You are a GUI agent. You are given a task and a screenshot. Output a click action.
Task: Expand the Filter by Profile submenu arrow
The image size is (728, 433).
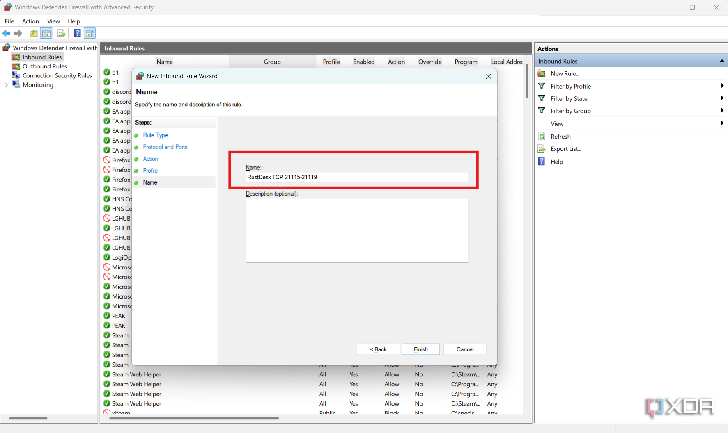point(722,86)
